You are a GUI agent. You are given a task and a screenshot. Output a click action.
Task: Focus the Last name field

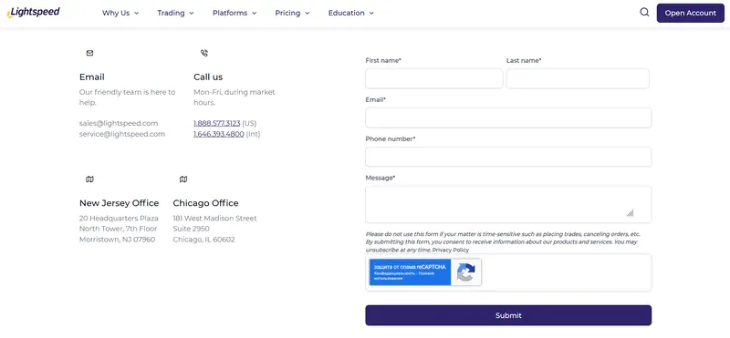coord(578,78)
